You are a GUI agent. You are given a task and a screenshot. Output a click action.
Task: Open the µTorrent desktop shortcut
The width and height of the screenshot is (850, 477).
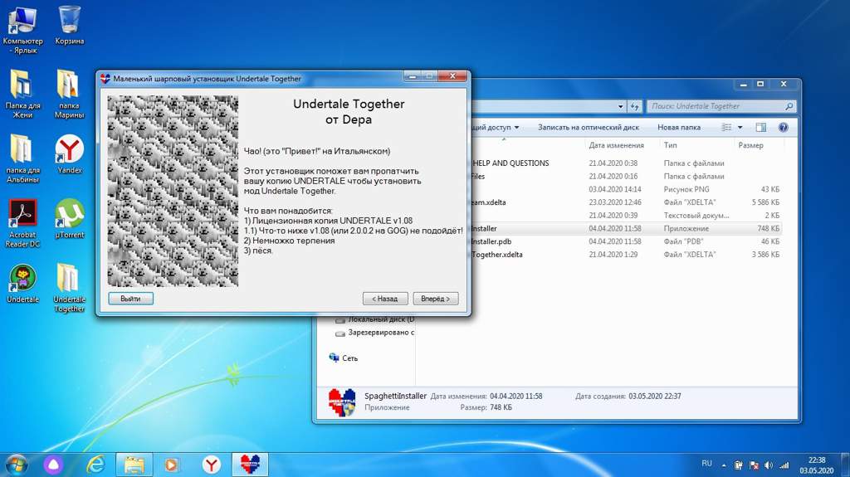pyautogui.click(x=70, y=218)
